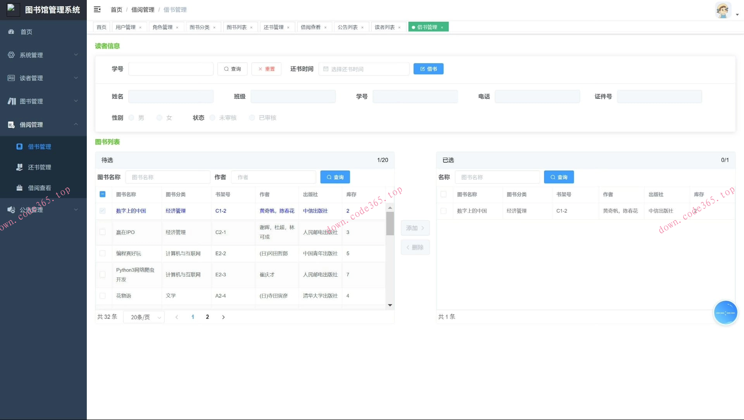Open the 20条/页 page size dropdown
Screen dimensions: 744x420
(x=144, y=317)
